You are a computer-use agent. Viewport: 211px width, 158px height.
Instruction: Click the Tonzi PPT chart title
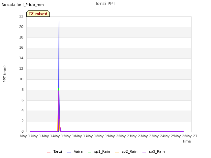pos(105,4)
